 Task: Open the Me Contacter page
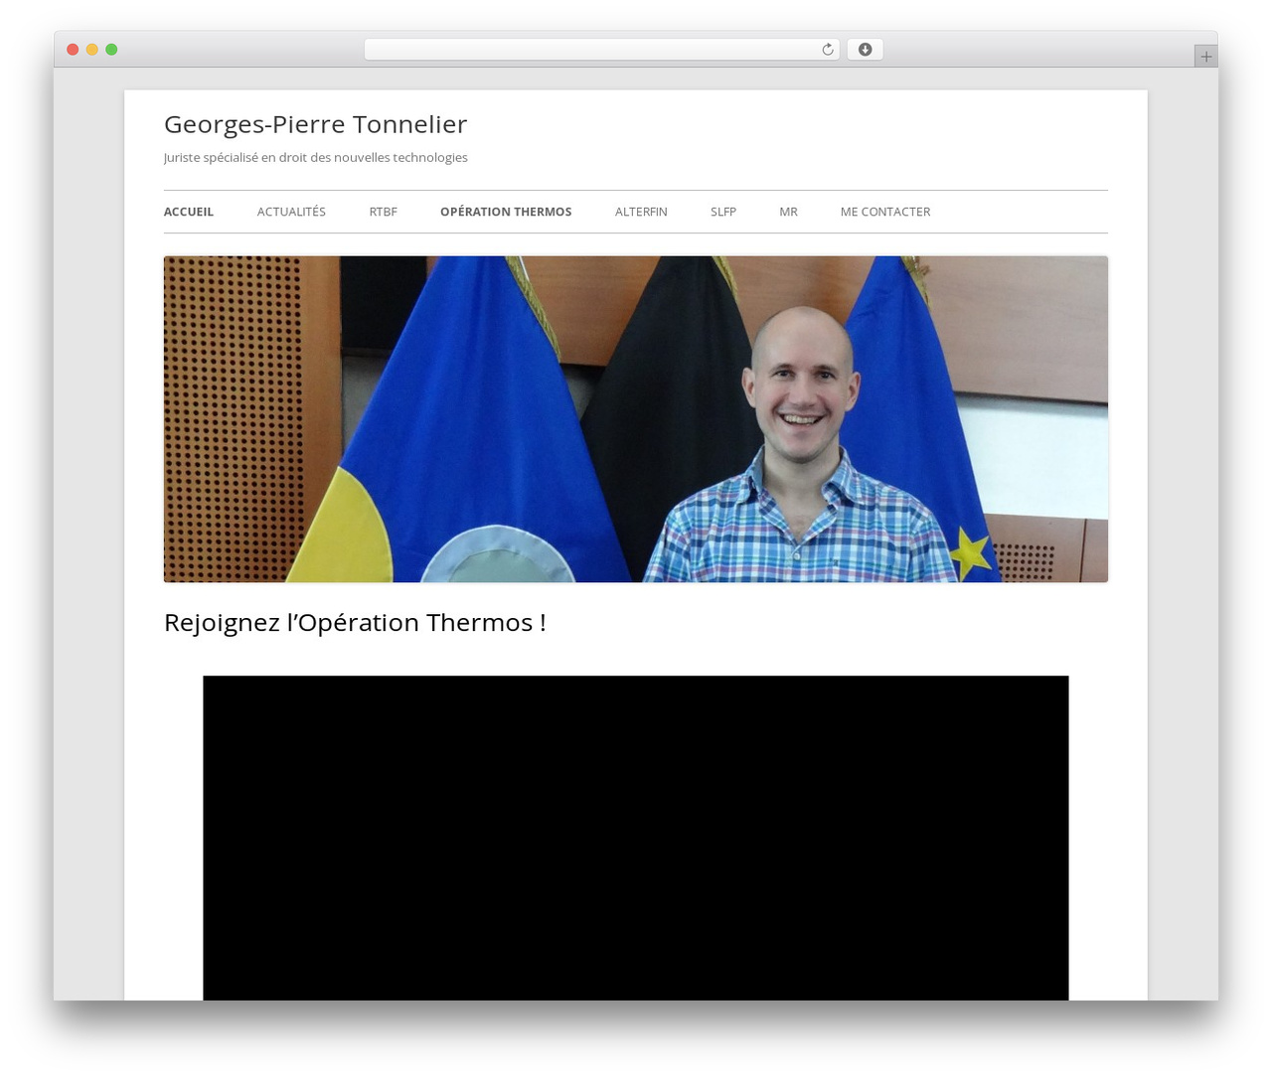[885, 212]
